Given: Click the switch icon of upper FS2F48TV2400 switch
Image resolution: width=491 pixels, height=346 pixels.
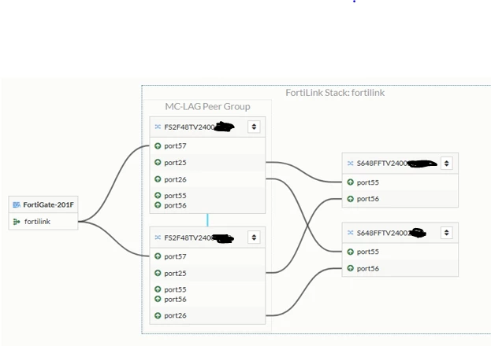Looking at the screenshot, I should 158,127.
